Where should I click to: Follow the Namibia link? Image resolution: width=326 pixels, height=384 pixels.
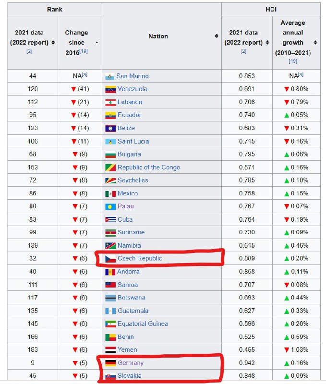point(129,246)
